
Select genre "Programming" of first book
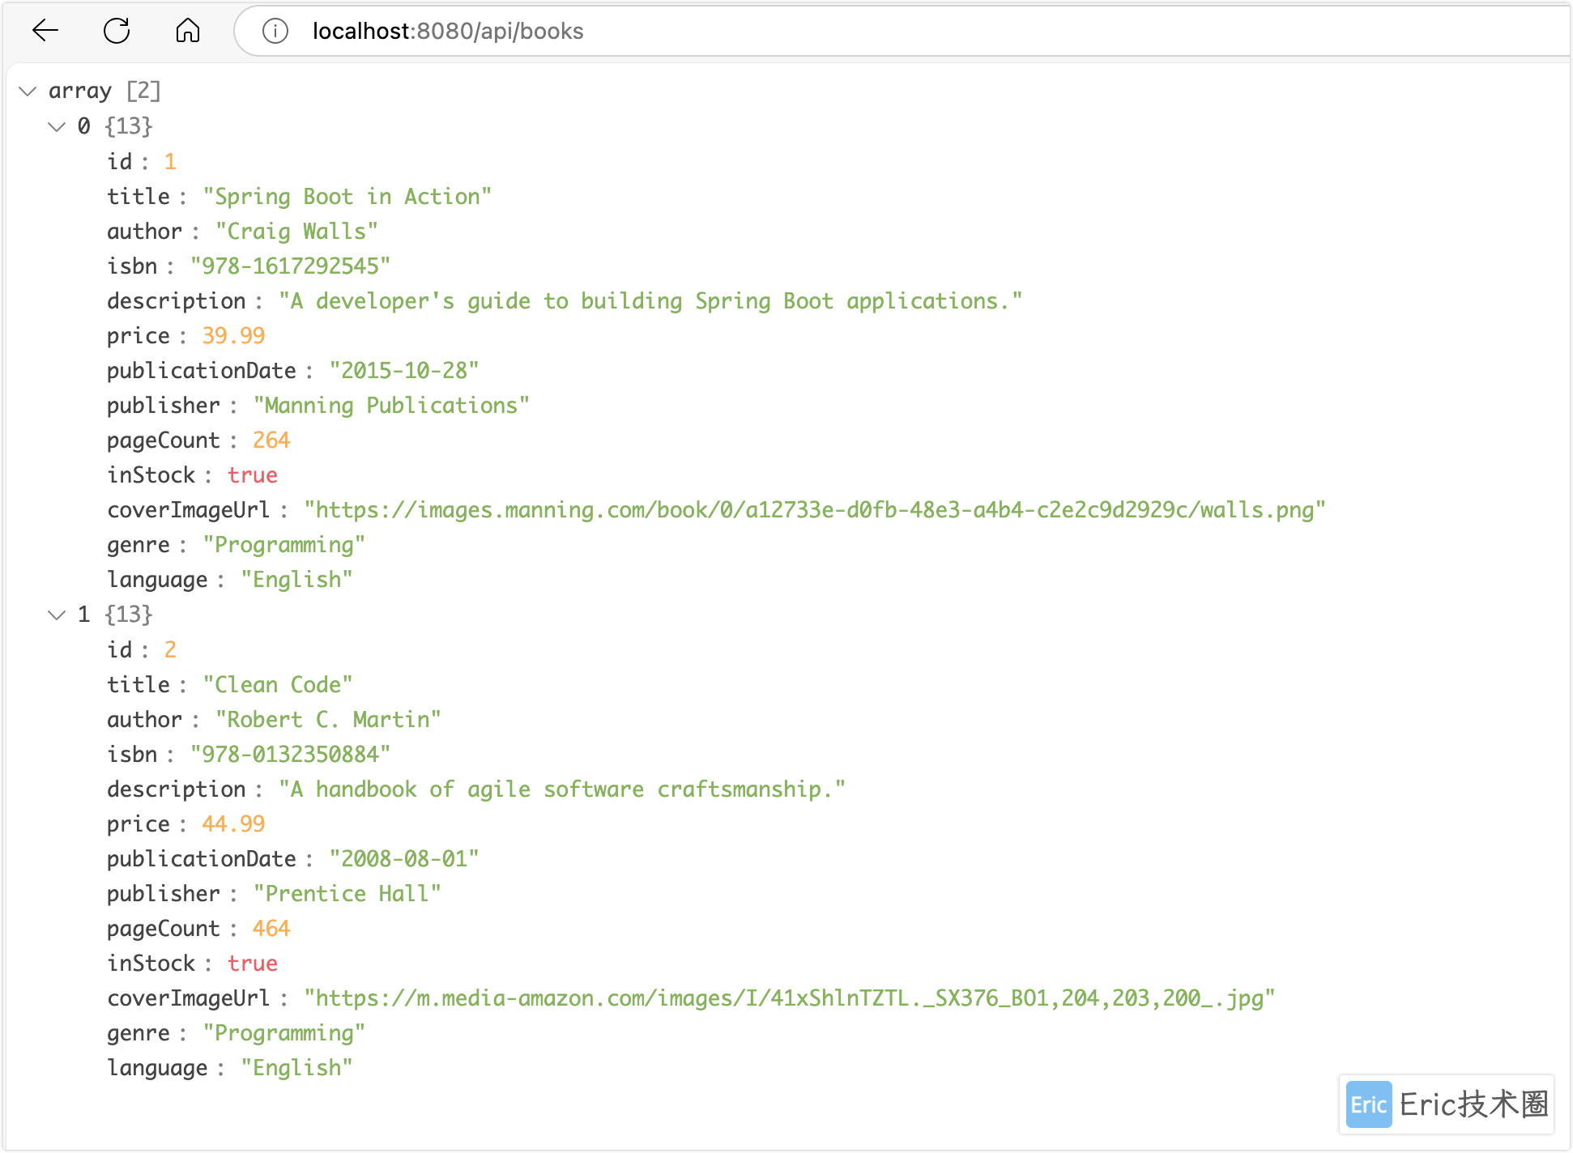[284, 545]
